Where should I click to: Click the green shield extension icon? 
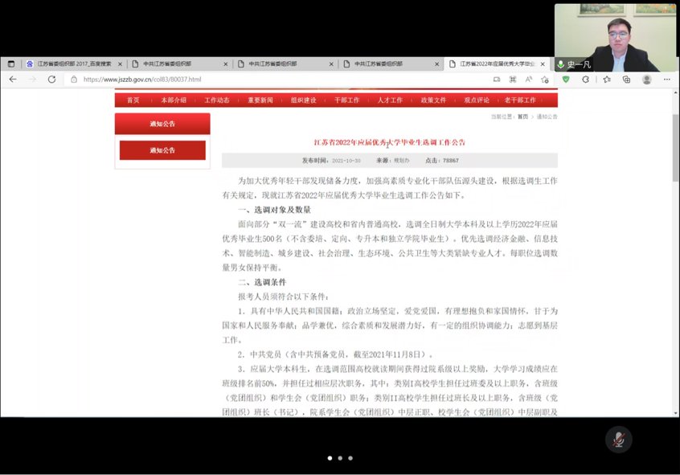tap(566, 80)
